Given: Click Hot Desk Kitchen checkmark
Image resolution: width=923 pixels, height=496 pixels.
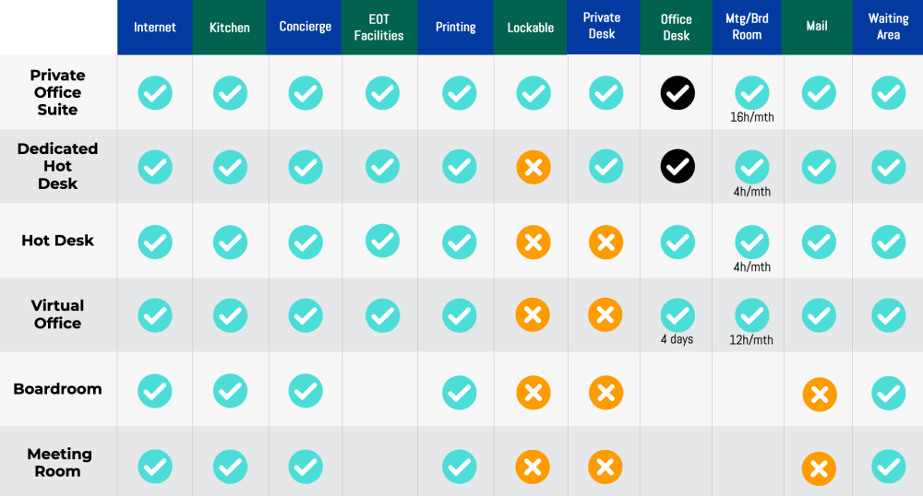Looking at the screenshot, I should pos(230,242).
